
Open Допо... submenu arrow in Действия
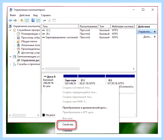pos(155,37)
